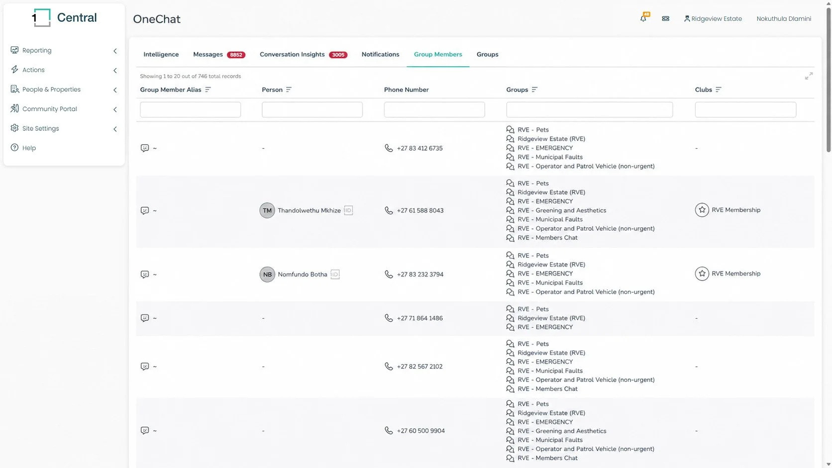Sort by Groups column icon
The height and width of the screenshot is (468, 832).
(x=534, y=90)
